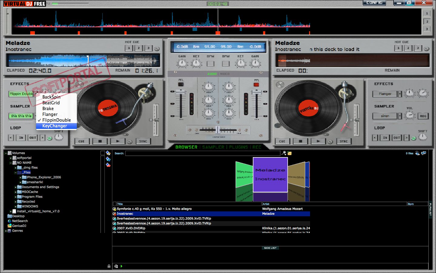
Task: Toggle the left BPM lock button in mixer
Action: (x=210, y=64)
